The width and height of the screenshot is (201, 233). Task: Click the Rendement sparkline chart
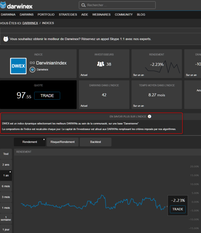pos(163,66)
